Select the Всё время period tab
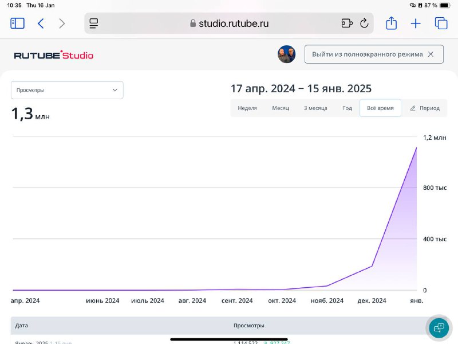The height and width of the screenshot is (344, 458). pyautogui.click(x=380, y=108)
